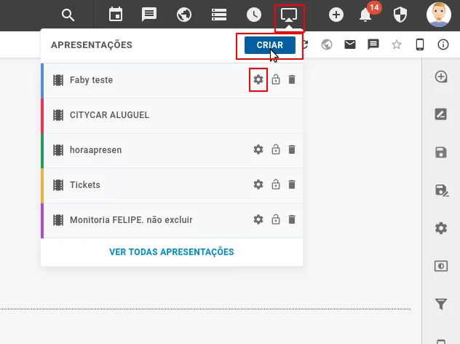Open settings gear for Faby teste
Screen dimensions: 460x344
[258, 79]
